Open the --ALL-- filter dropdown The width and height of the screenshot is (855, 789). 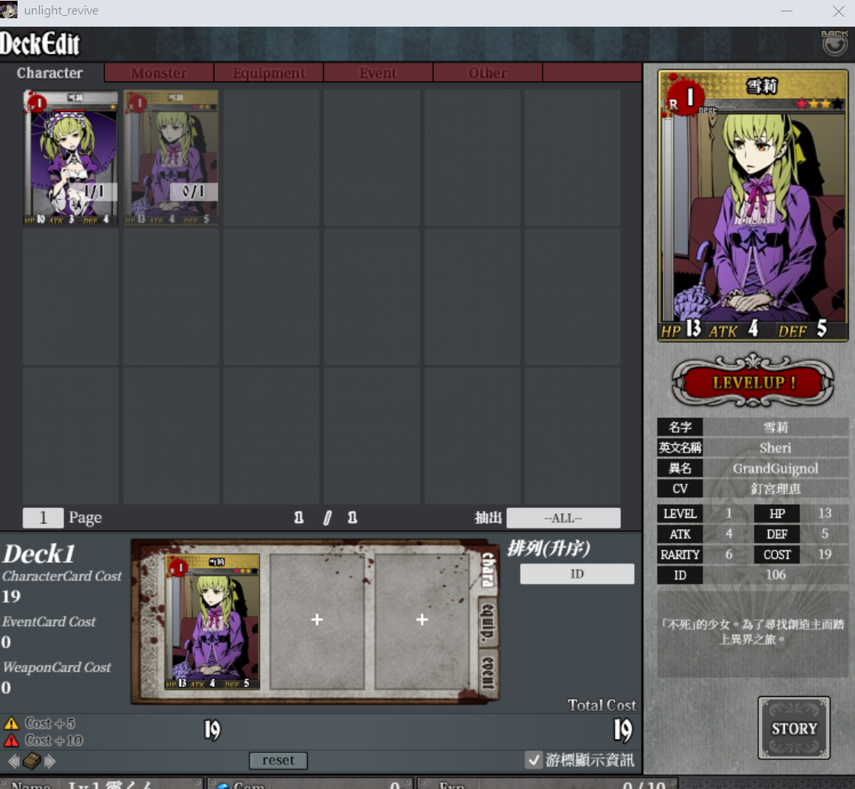click(563, 518)
